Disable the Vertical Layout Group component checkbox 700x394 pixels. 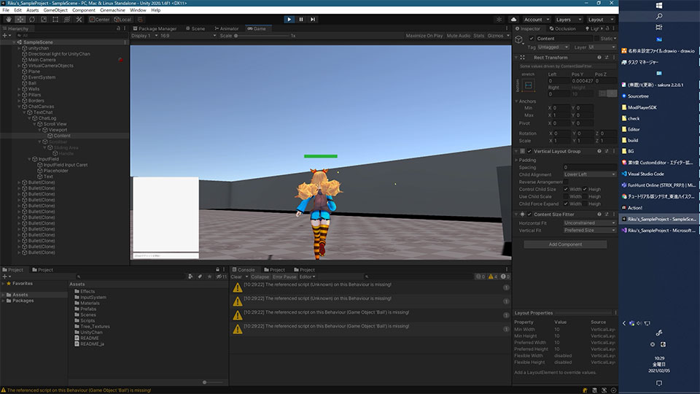coord(529,151)
